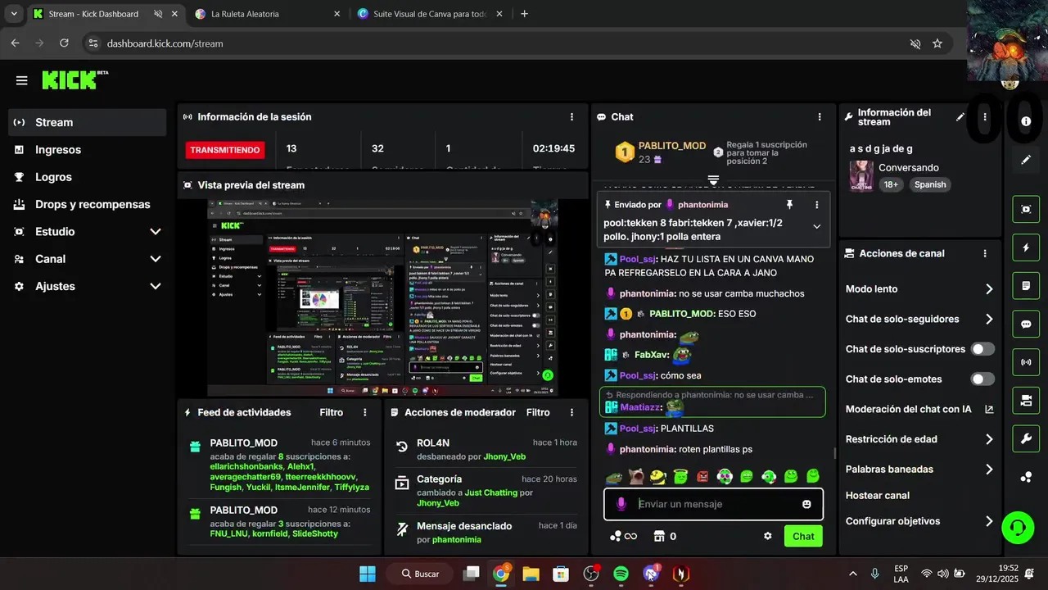The width and height of the screenshot is (1048, 590).
Task: Click the document notes sidebar icon
Action: pyautogui.click(x=1026, y=286)
